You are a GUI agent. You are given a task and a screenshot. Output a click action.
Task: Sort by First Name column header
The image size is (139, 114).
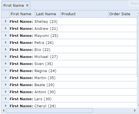(22, 14)
